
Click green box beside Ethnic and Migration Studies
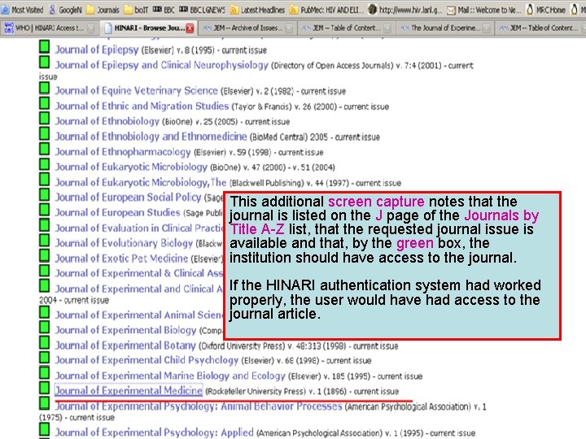click(45, 102)
